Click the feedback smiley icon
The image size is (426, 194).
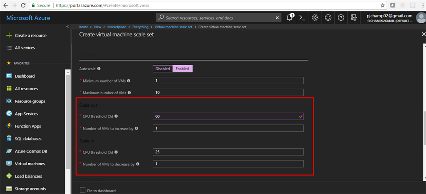(328, 17)
